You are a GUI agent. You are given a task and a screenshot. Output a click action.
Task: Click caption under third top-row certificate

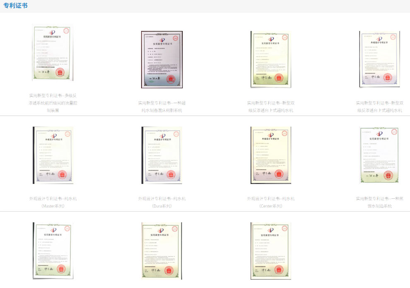270,107
